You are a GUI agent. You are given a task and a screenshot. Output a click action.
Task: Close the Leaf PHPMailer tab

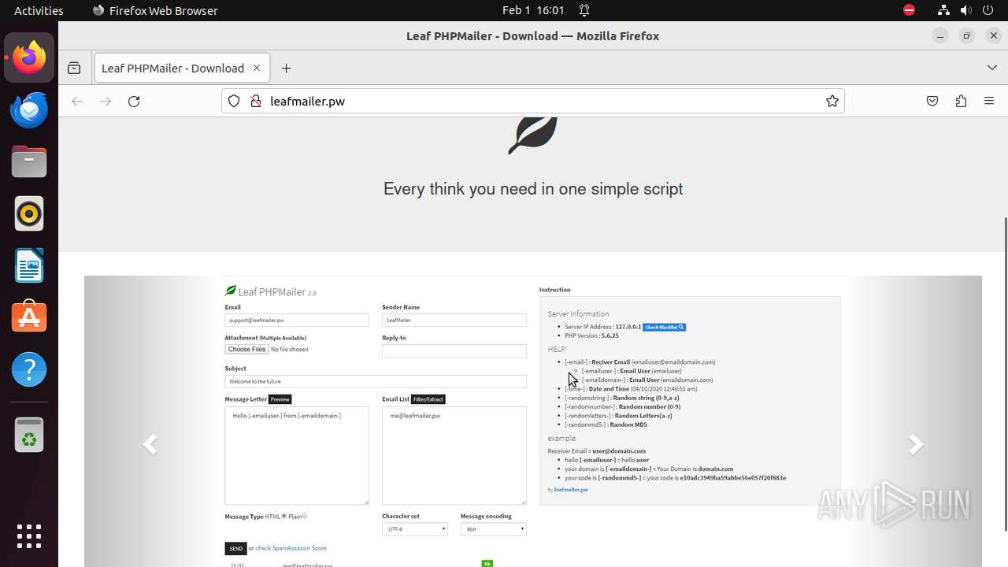257,69
